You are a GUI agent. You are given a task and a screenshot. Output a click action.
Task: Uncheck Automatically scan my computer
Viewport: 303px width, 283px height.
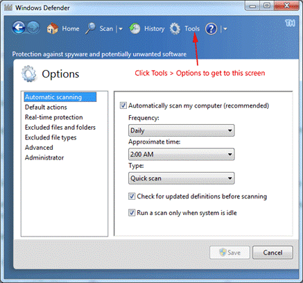pos(123,105)
